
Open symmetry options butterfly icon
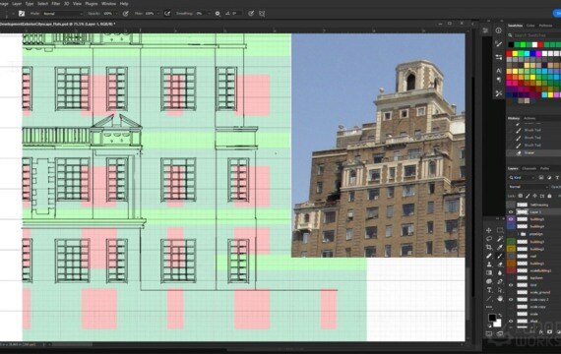pyautogui.click(x=262, y=14)
